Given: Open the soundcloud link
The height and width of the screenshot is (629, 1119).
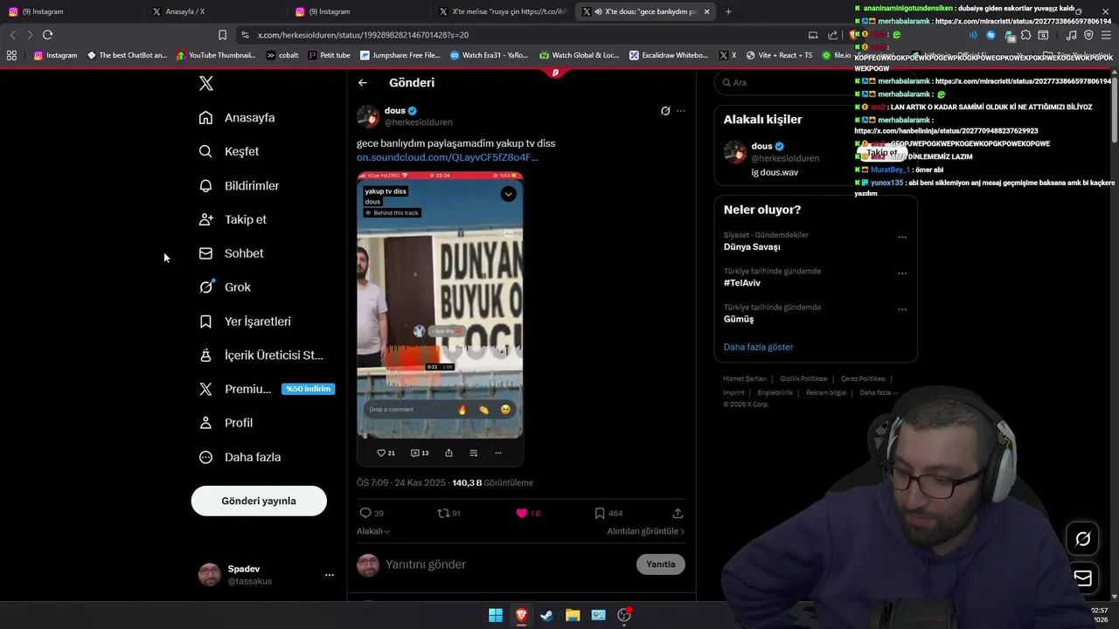Looking at the screenshot, I should (448, 157).
